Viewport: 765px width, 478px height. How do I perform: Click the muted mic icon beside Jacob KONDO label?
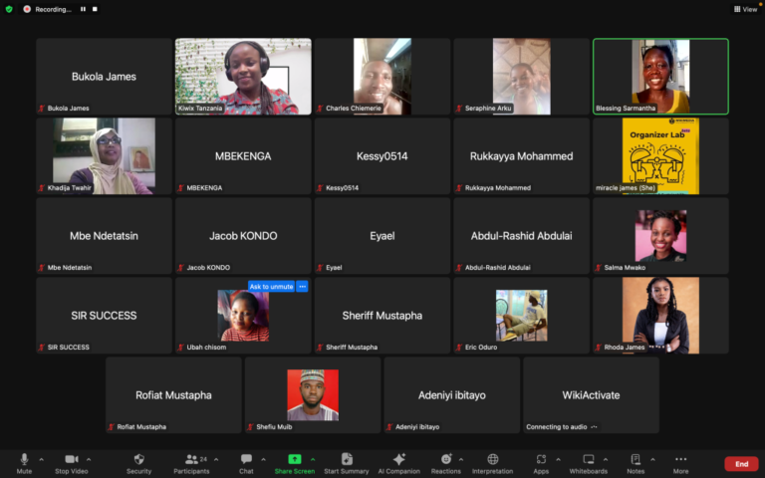click(181, 267)
